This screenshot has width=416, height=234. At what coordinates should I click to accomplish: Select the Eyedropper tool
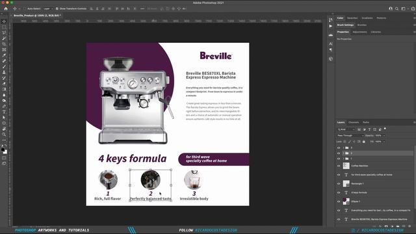point(4,55)
